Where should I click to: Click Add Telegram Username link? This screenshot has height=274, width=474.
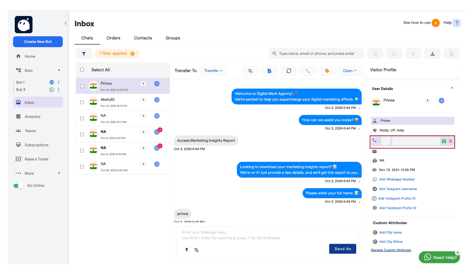point(398,189)
